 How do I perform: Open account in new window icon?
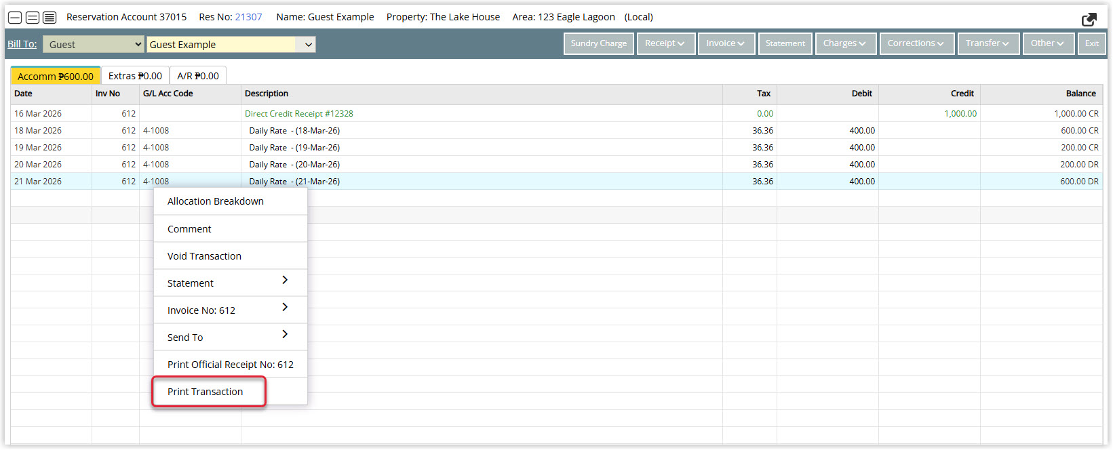(x=1089, y=19)
